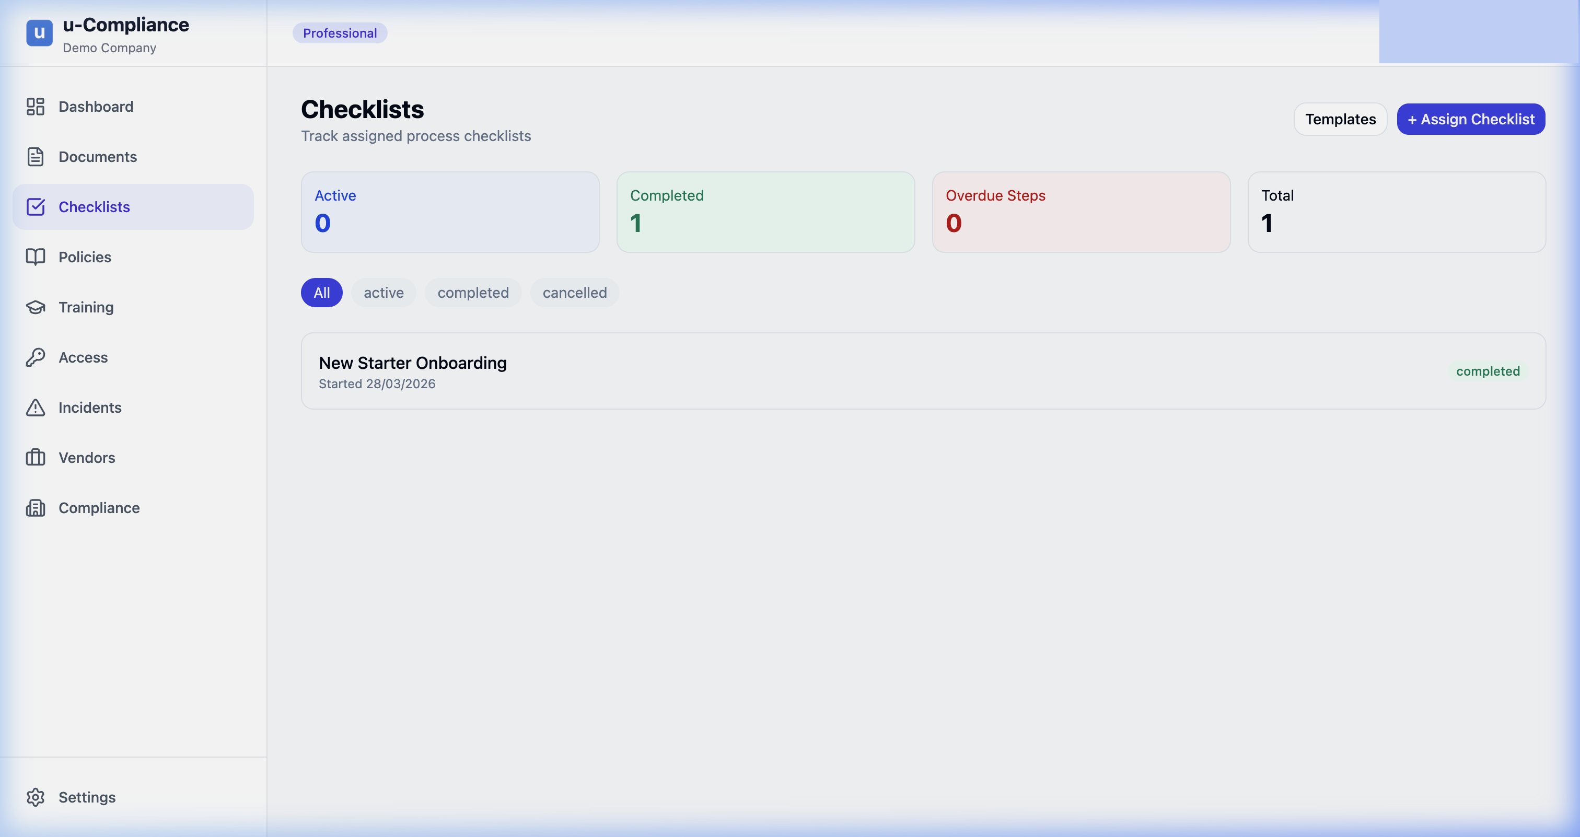
Task: Select the Training graduation cap icon
Action: [x=35, y=307]
